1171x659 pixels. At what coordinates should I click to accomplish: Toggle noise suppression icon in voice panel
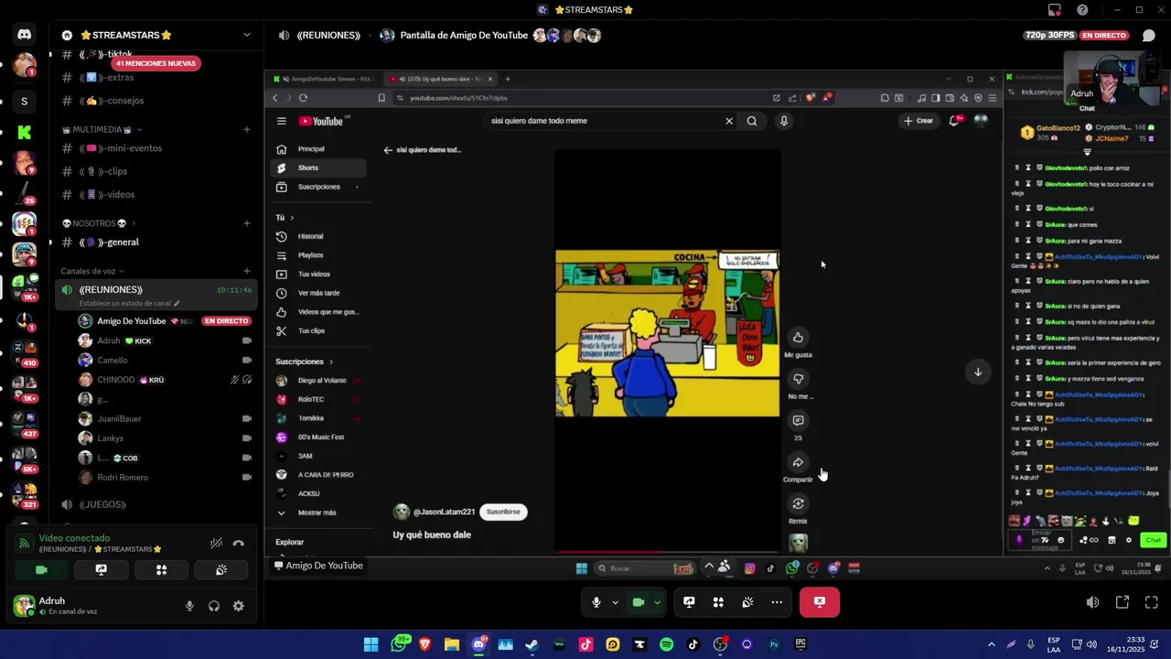tap(216, 543)
